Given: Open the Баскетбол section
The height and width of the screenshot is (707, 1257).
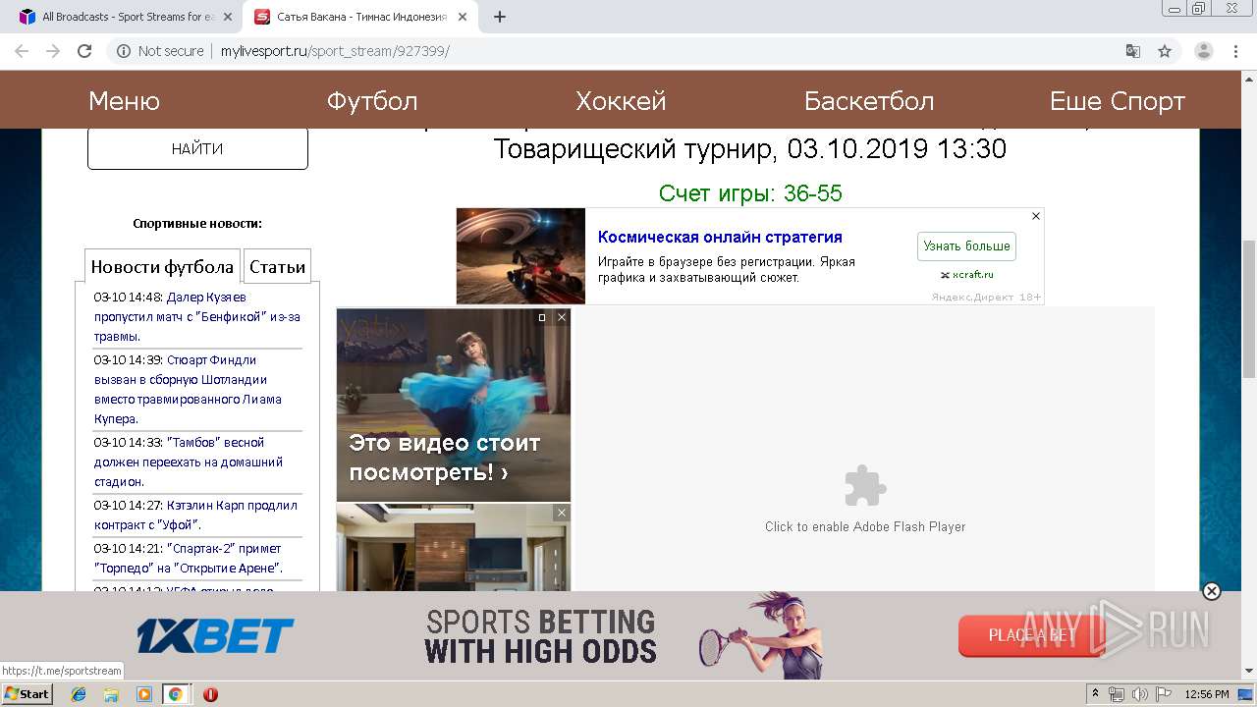Looking at the screenshot, I should (869, 101).
